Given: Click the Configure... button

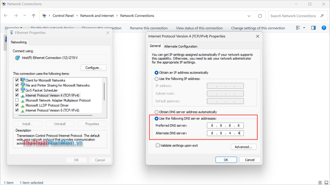Looking at the screenshot, I should coord(93,68).
